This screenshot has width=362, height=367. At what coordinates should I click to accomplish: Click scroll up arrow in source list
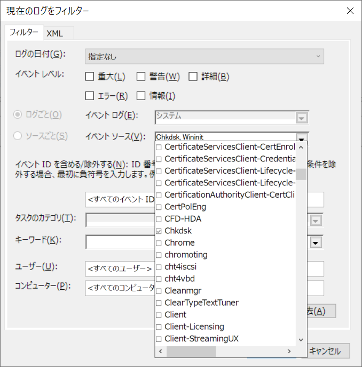tap(301, 147)
